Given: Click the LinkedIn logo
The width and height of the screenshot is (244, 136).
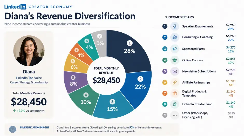Looking at the screenshot, I should tap(15, 7).
